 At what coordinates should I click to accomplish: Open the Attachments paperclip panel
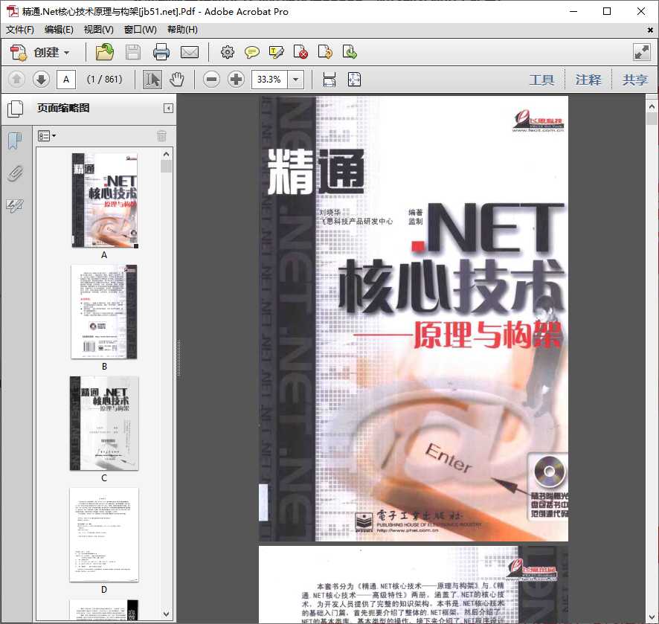point(16,173)
